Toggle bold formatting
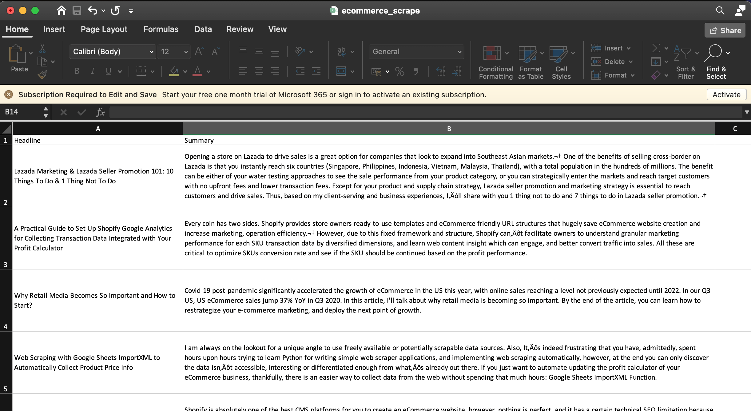Screen dimensions: 751x411 [x=76, y=71]
